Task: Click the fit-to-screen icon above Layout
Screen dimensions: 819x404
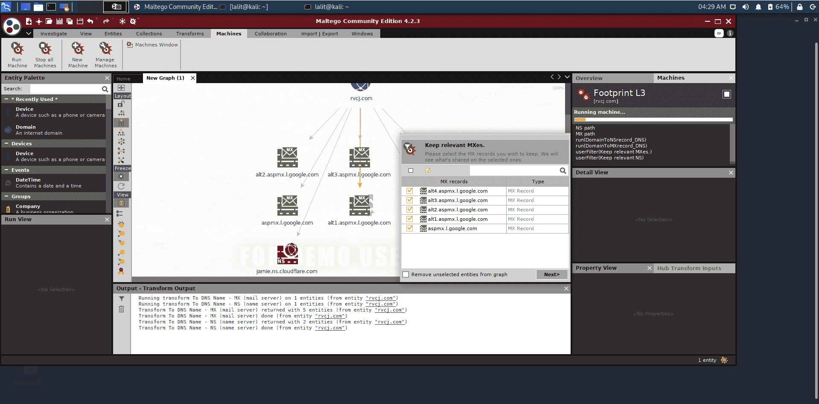Action: coord(121,88)
